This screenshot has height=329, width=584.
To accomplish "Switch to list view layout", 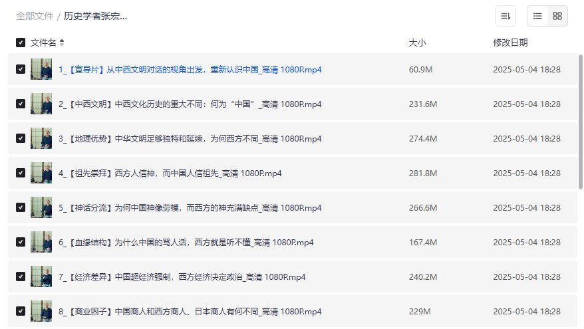I will [537, 16].
